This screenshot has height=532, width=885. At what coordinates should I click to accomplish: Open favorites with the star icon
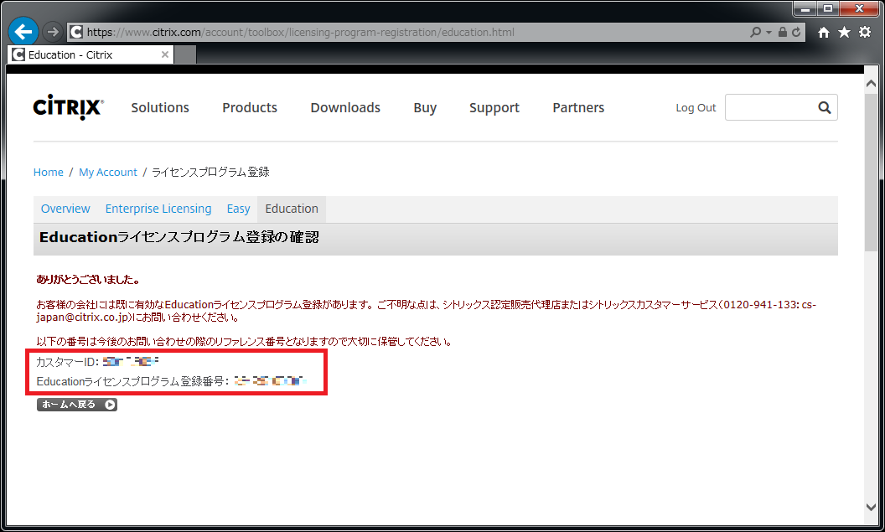click(x=844, y=32)
